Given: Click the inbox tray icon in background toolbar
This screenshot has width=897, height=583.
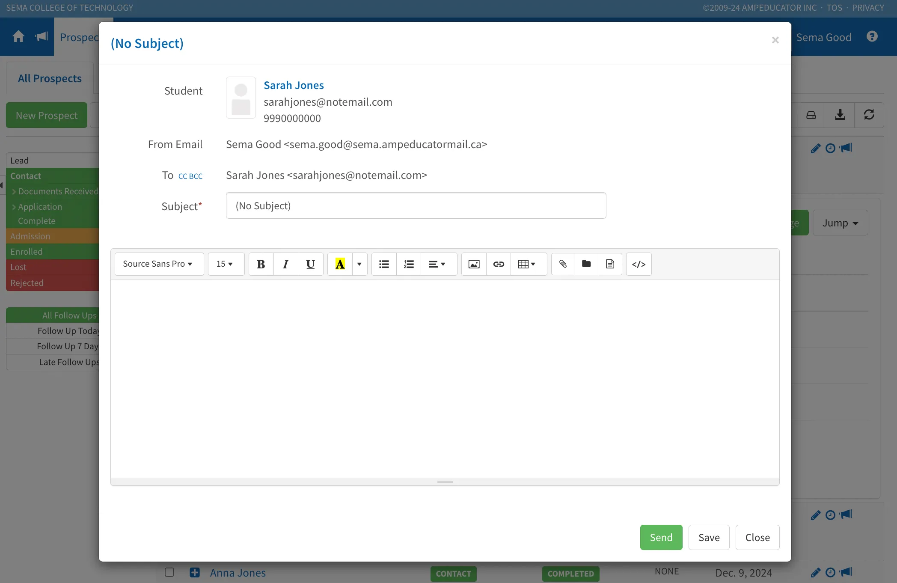Looking at the screenshot, I should pos(811,115).
